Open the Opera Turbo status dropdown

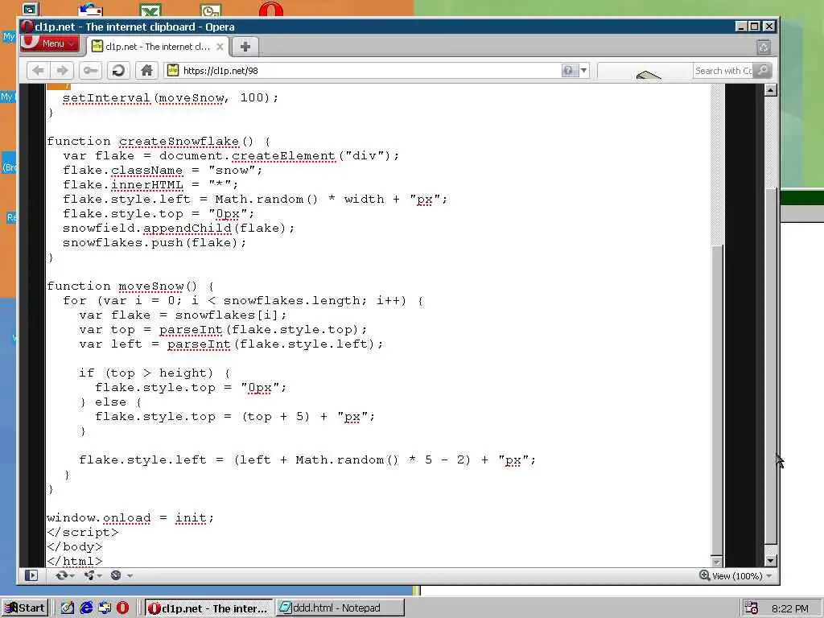pyautogui.click(x=122, y=575)
